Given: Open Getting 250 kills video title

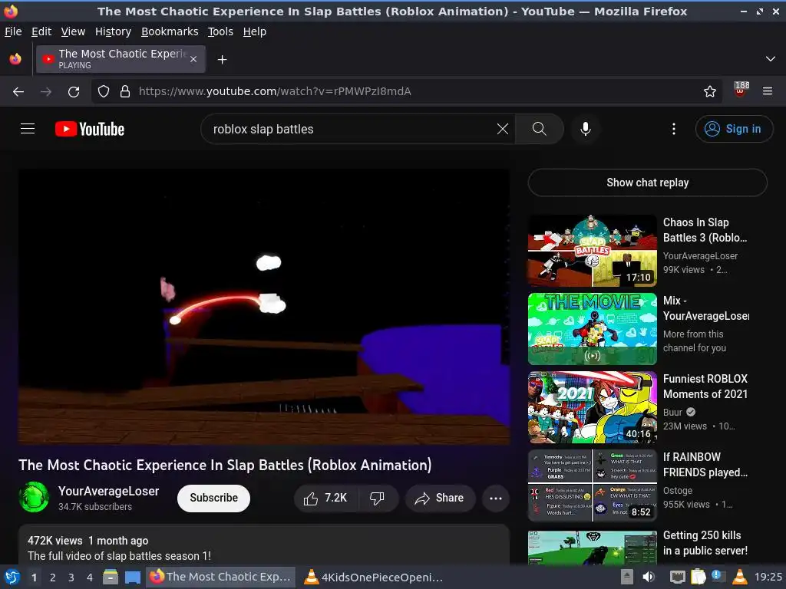Looking at the screenshot, I should tap(705, 543).
